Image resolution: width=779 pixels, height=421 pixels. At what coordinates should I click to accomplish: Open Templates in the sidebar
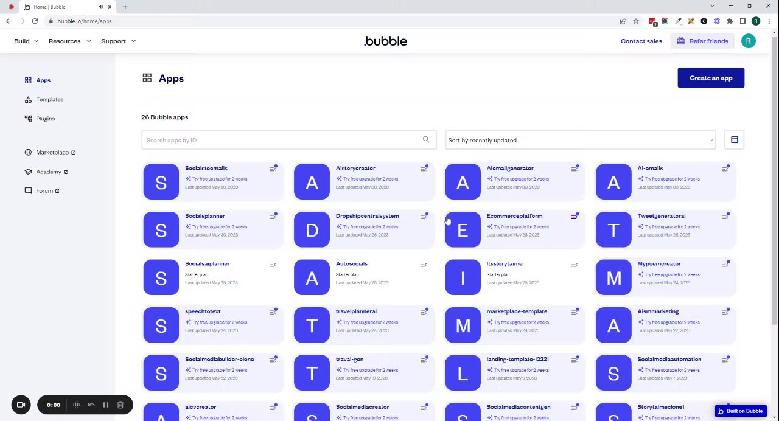click(x=44, y=99)
